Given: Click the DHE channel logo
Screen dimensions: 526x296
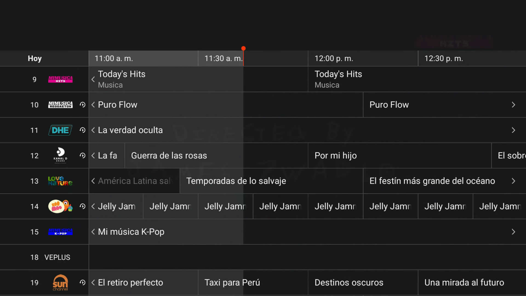Looking at the screenshot, I should (x=60, y=130).
